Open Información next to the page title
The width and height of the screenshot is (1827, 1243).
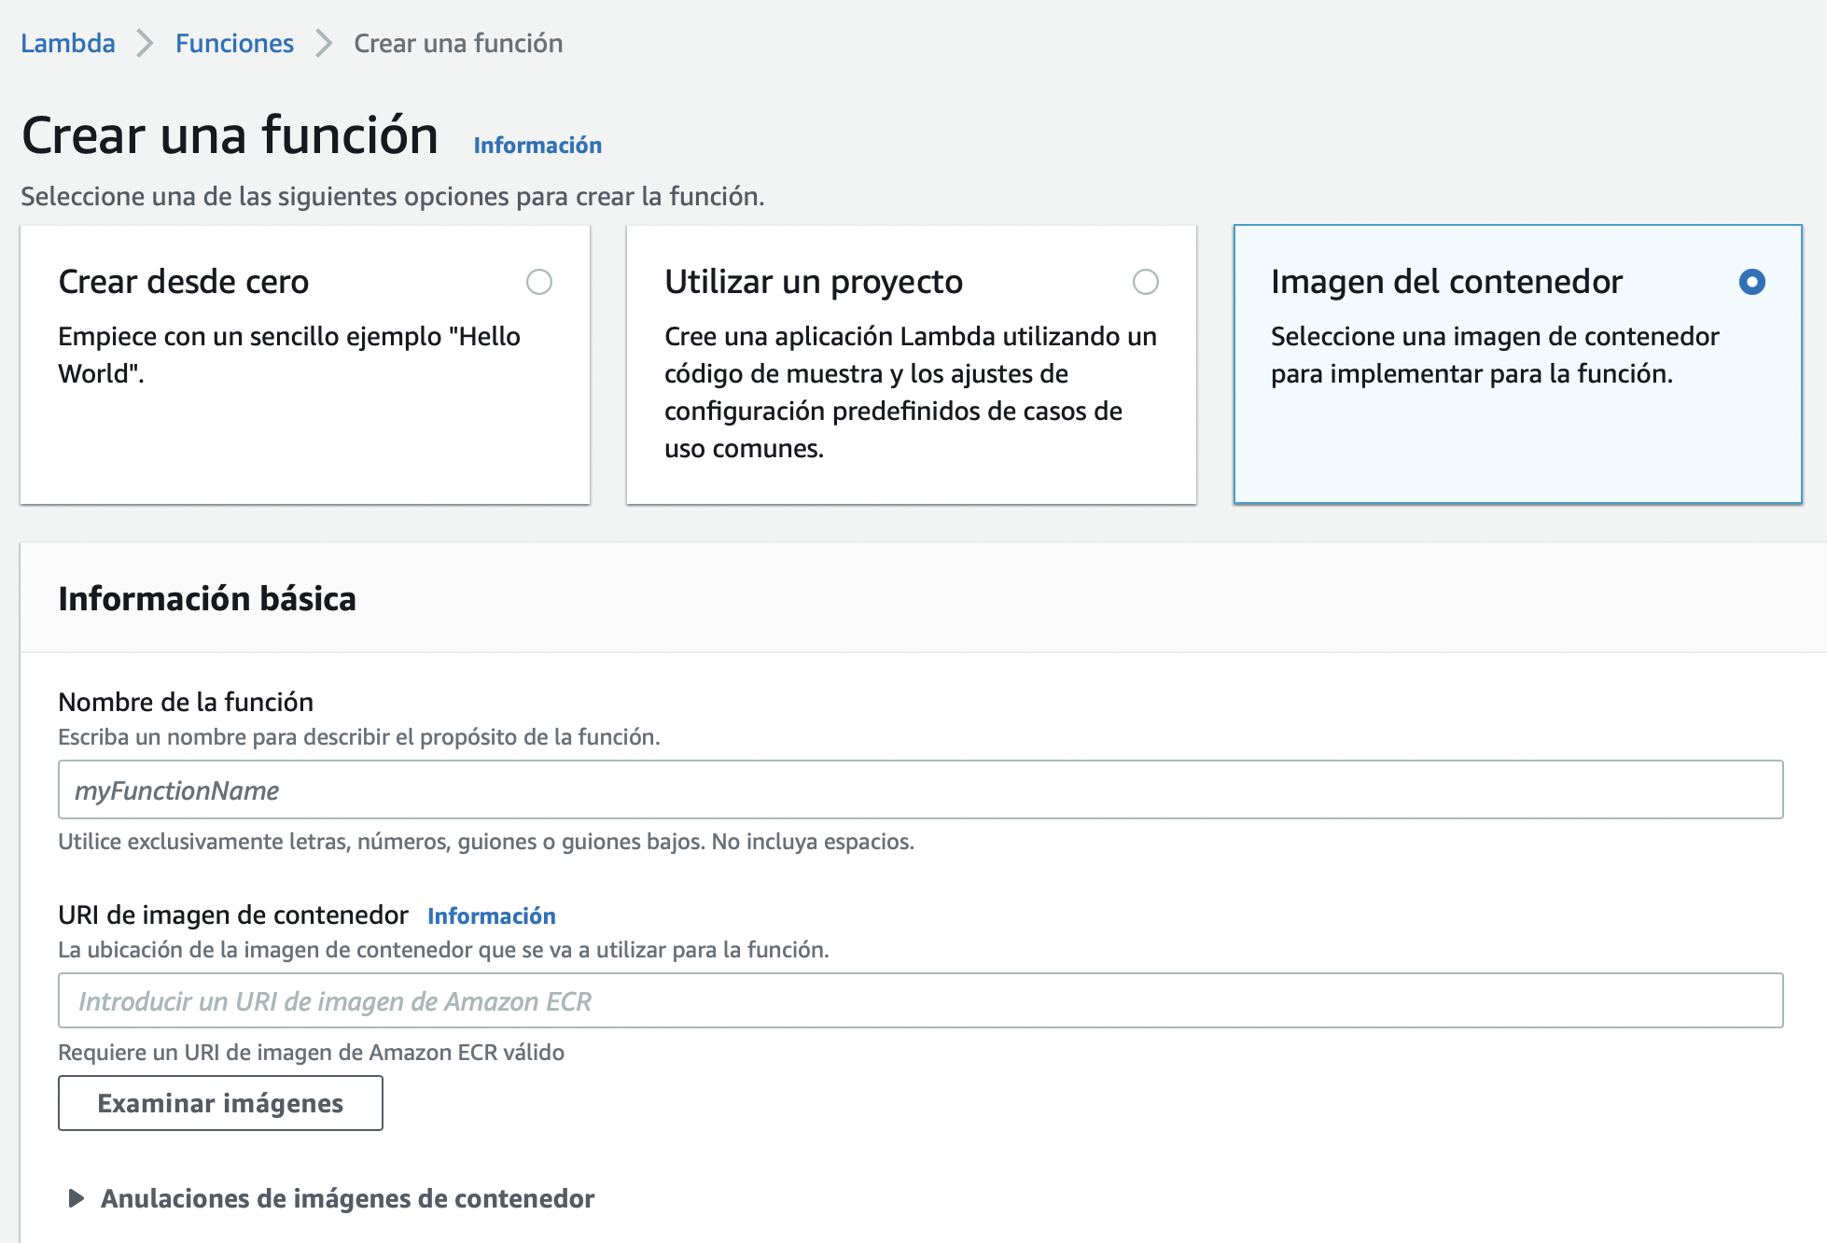click(537, 145)
